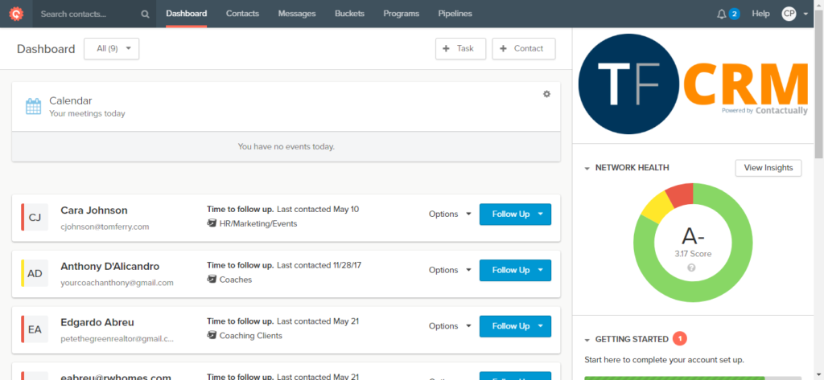Collapse the Getting Started section

tap(587, 340)
